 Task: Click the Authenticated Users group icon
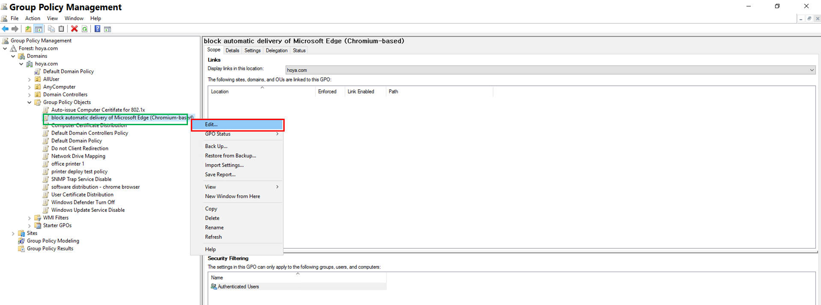click(x=214, y=287)
